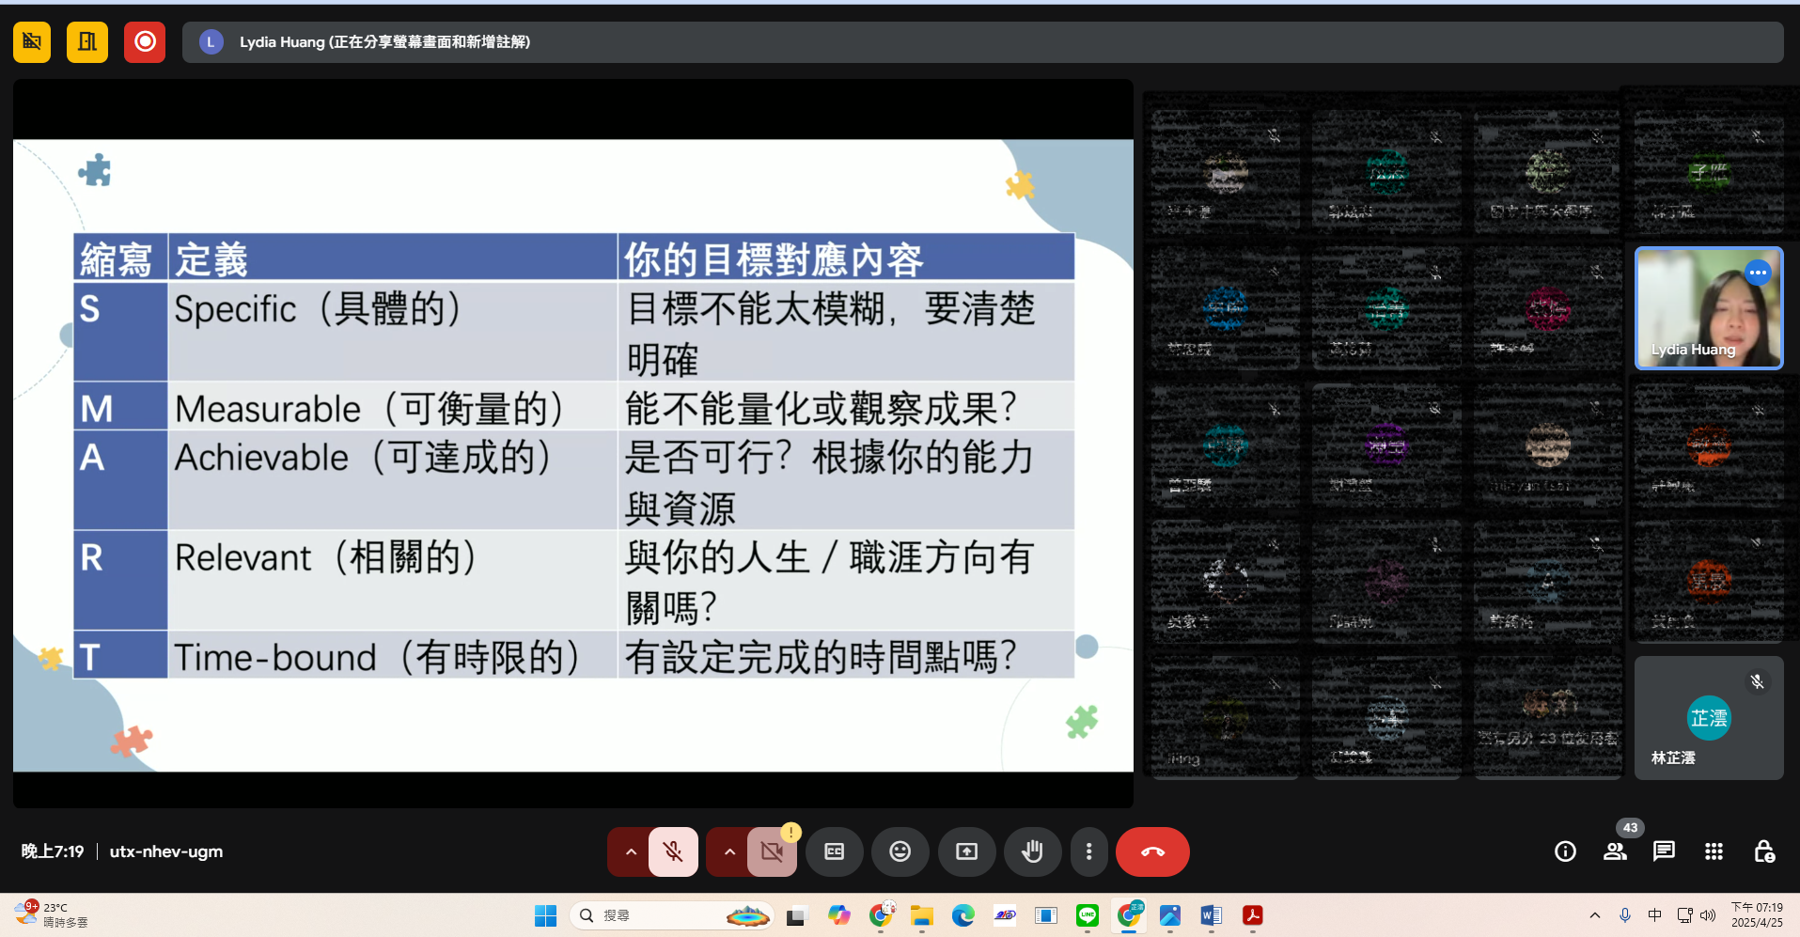Open the three-dot more options menu
This screenshot has height=937, width=1800.
[x=1088, y=851]
